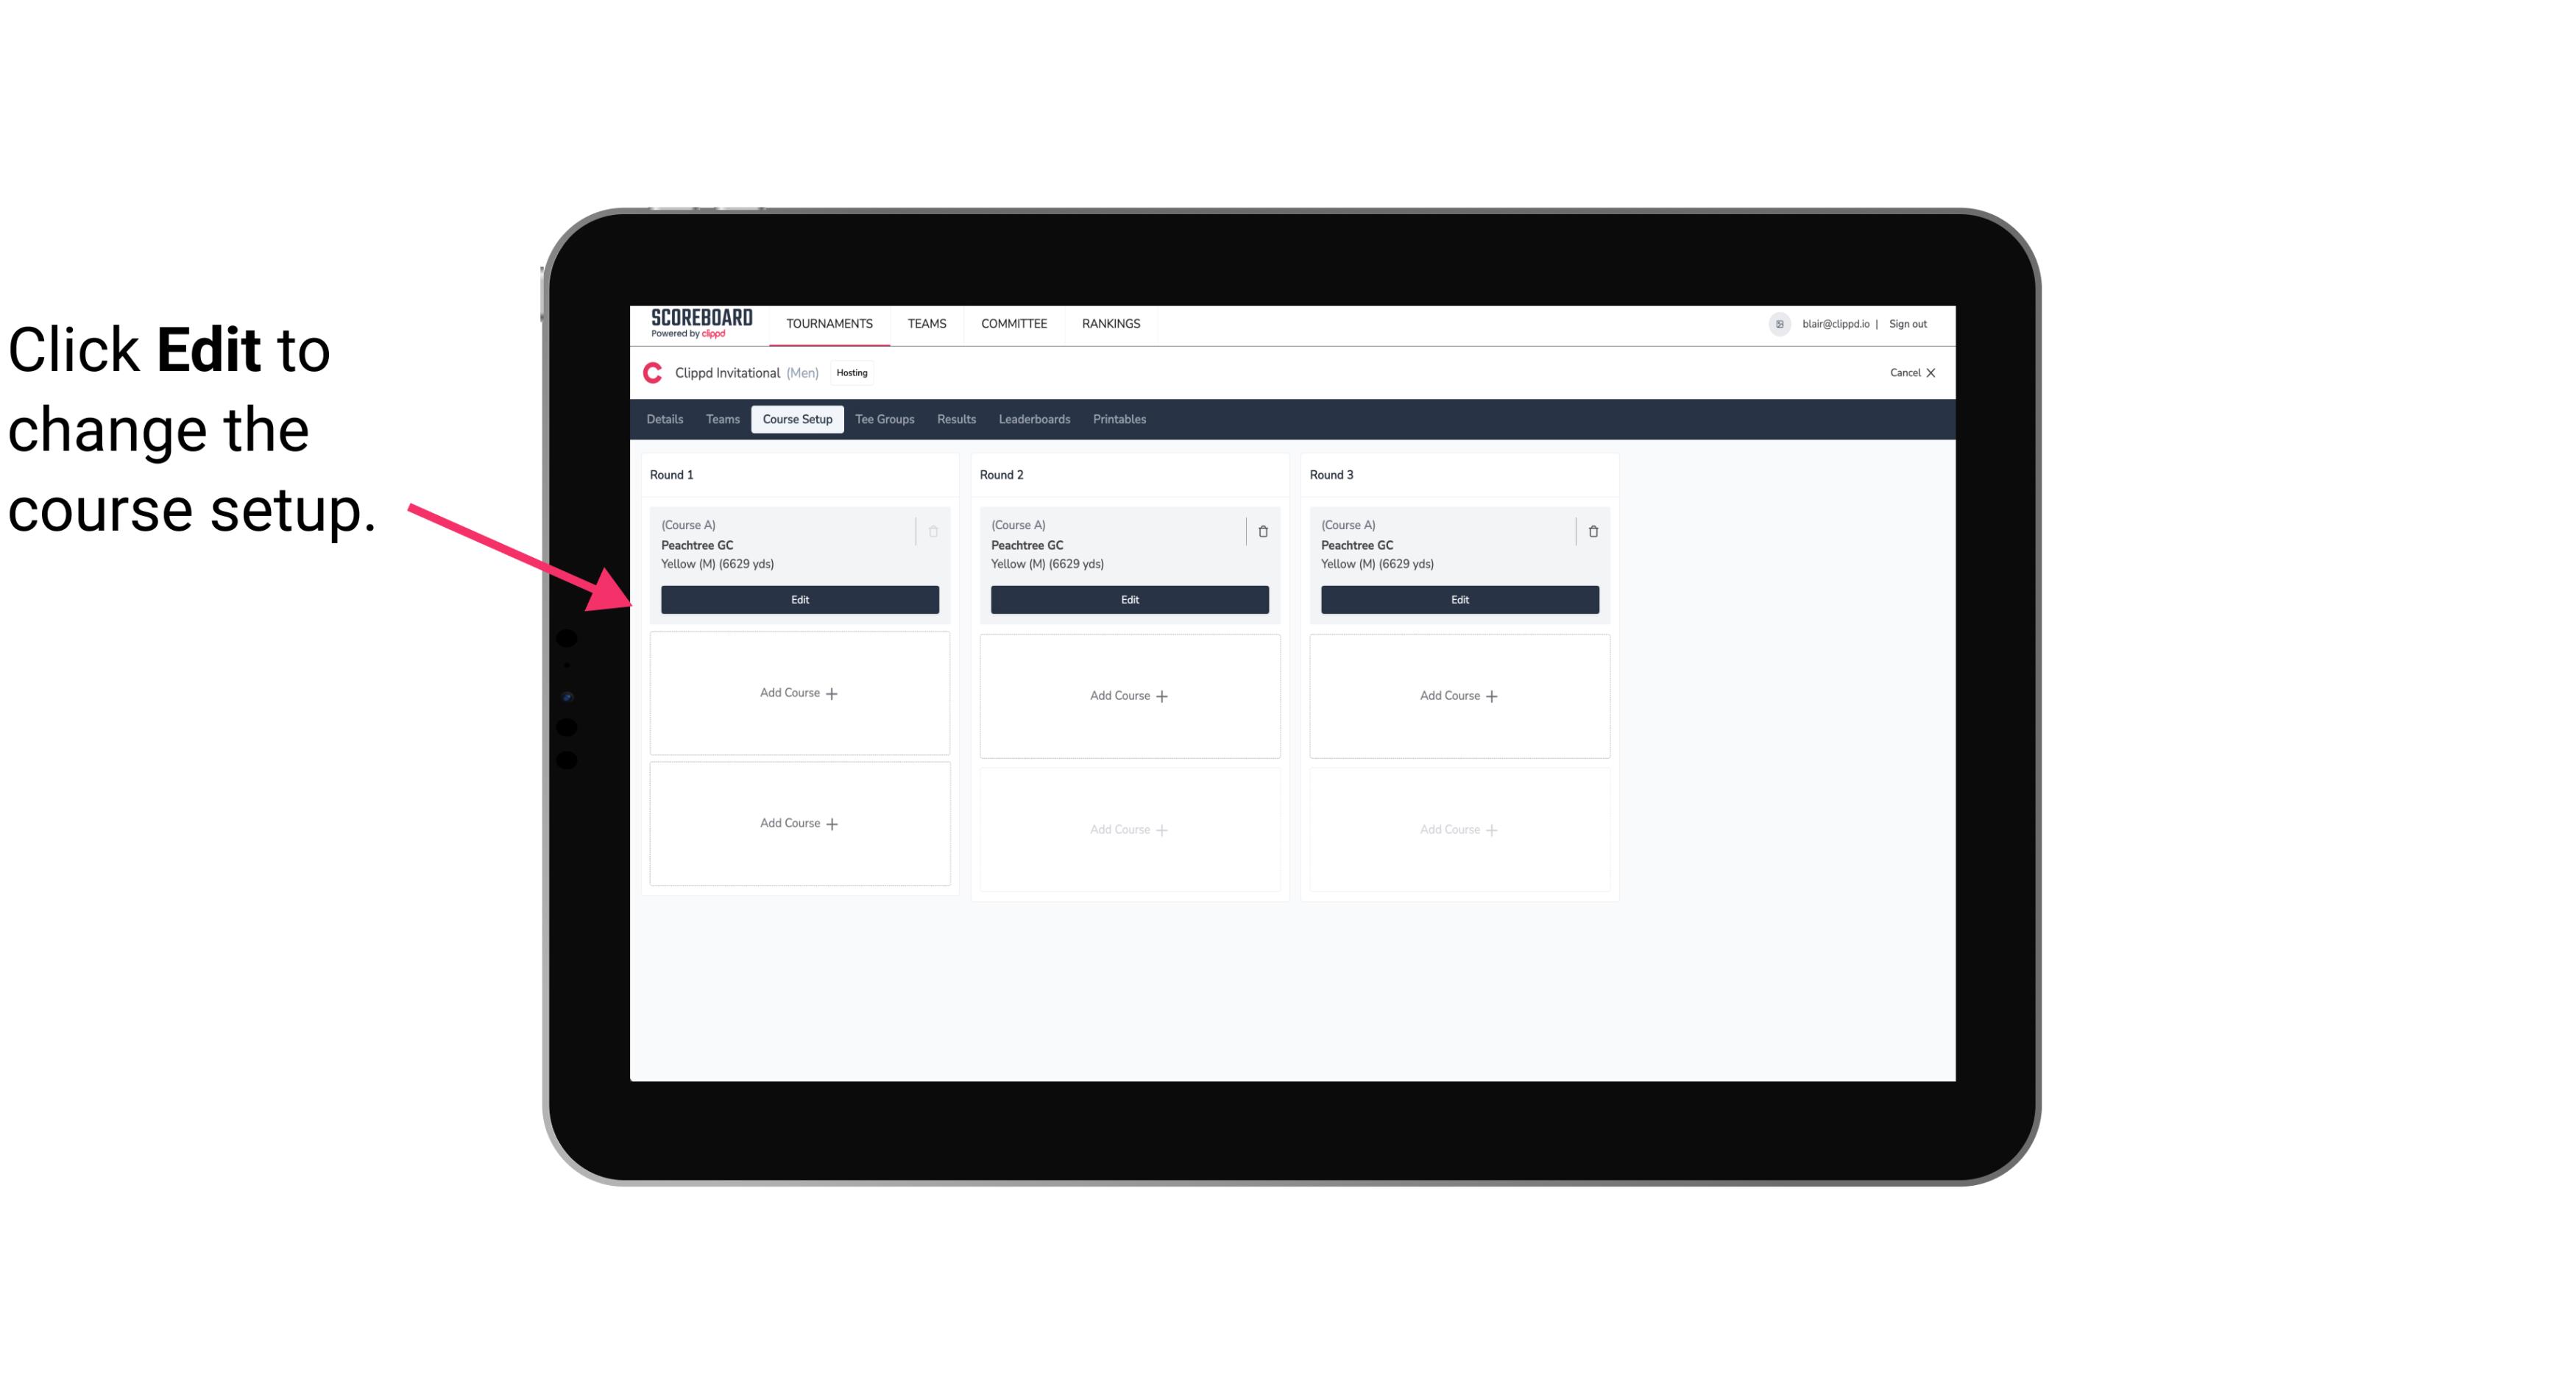
Task: Click delete icon for Round 1 course
Action: tap(933, 531)
